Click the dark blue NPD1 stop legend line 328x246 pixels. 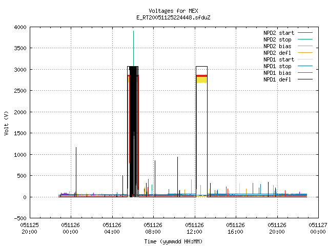(x=305, y=66)
